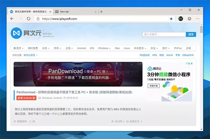Viewport: 210px width, 139px height.
Task: Expand the first 正版 dropdown menu
Action: (x=69, y=48)
